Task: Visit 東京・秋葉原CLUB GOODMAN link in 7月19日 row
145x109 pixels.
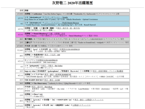Action: pyautogui.click(x=67, y=49)
